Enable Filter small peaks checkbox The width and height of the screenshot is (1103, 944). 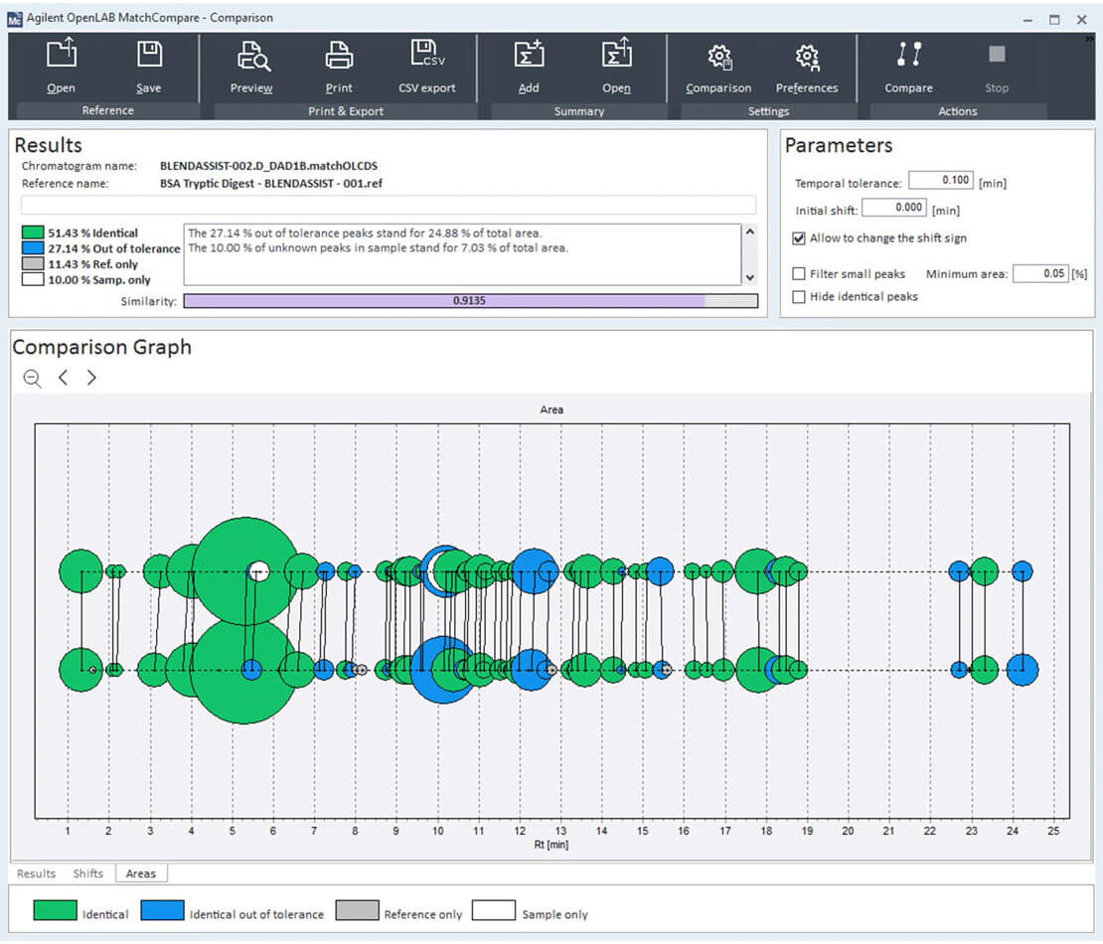799,274
